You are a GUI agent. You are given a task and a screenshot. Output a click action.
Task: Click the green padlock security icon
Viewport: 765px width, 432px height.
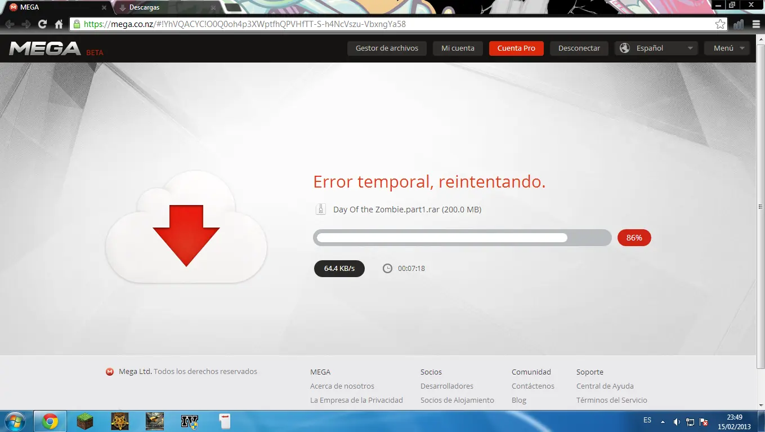point(77,24)
